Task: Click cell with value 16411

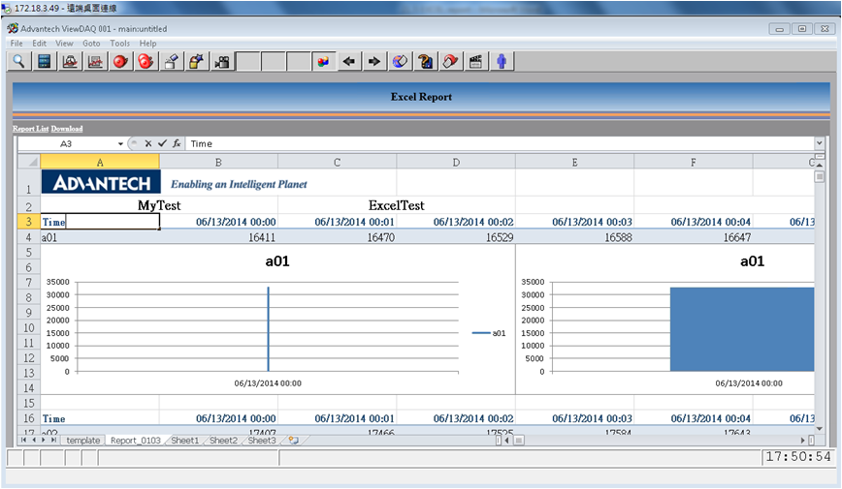Action: point(218,237)
